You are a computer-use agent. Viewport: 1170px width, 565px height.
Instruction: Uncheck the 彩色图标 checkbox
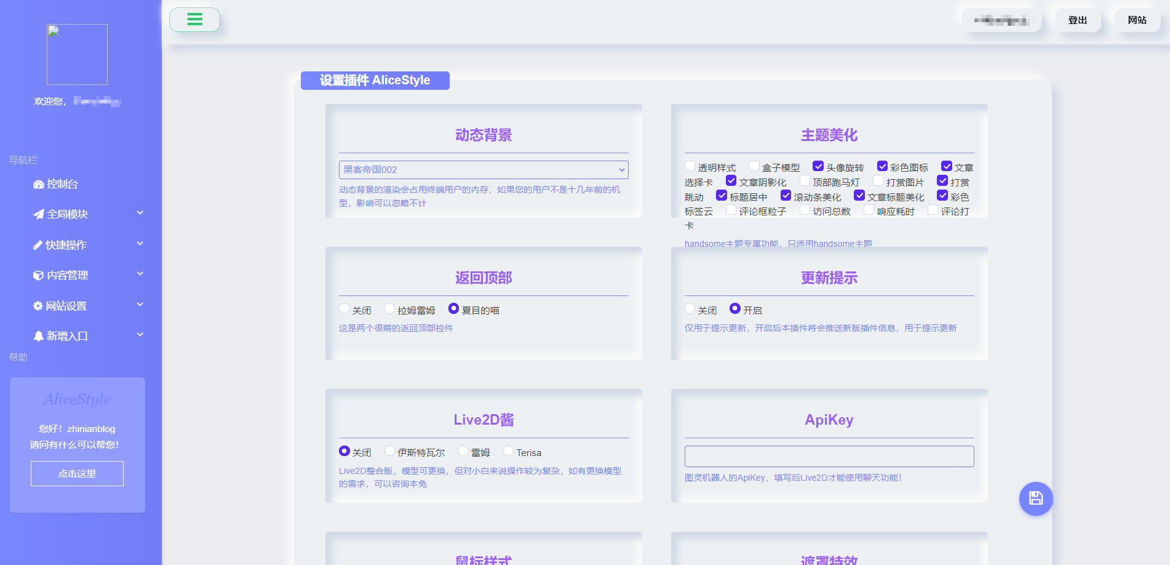882,166
